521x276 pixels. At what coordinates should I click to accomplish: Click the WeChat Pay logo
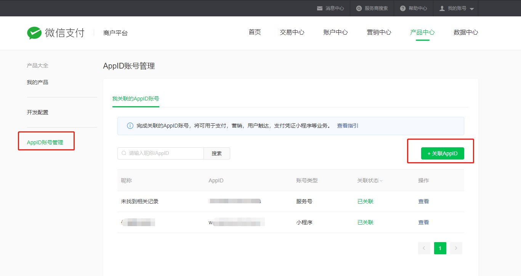click(56, 33)
